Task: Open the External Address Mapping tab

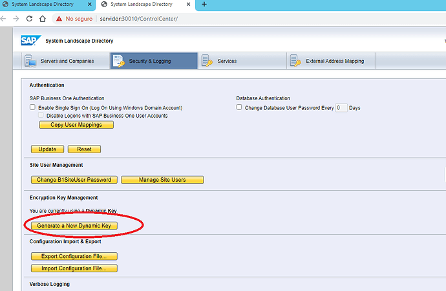Action: [x=331, y=61]
